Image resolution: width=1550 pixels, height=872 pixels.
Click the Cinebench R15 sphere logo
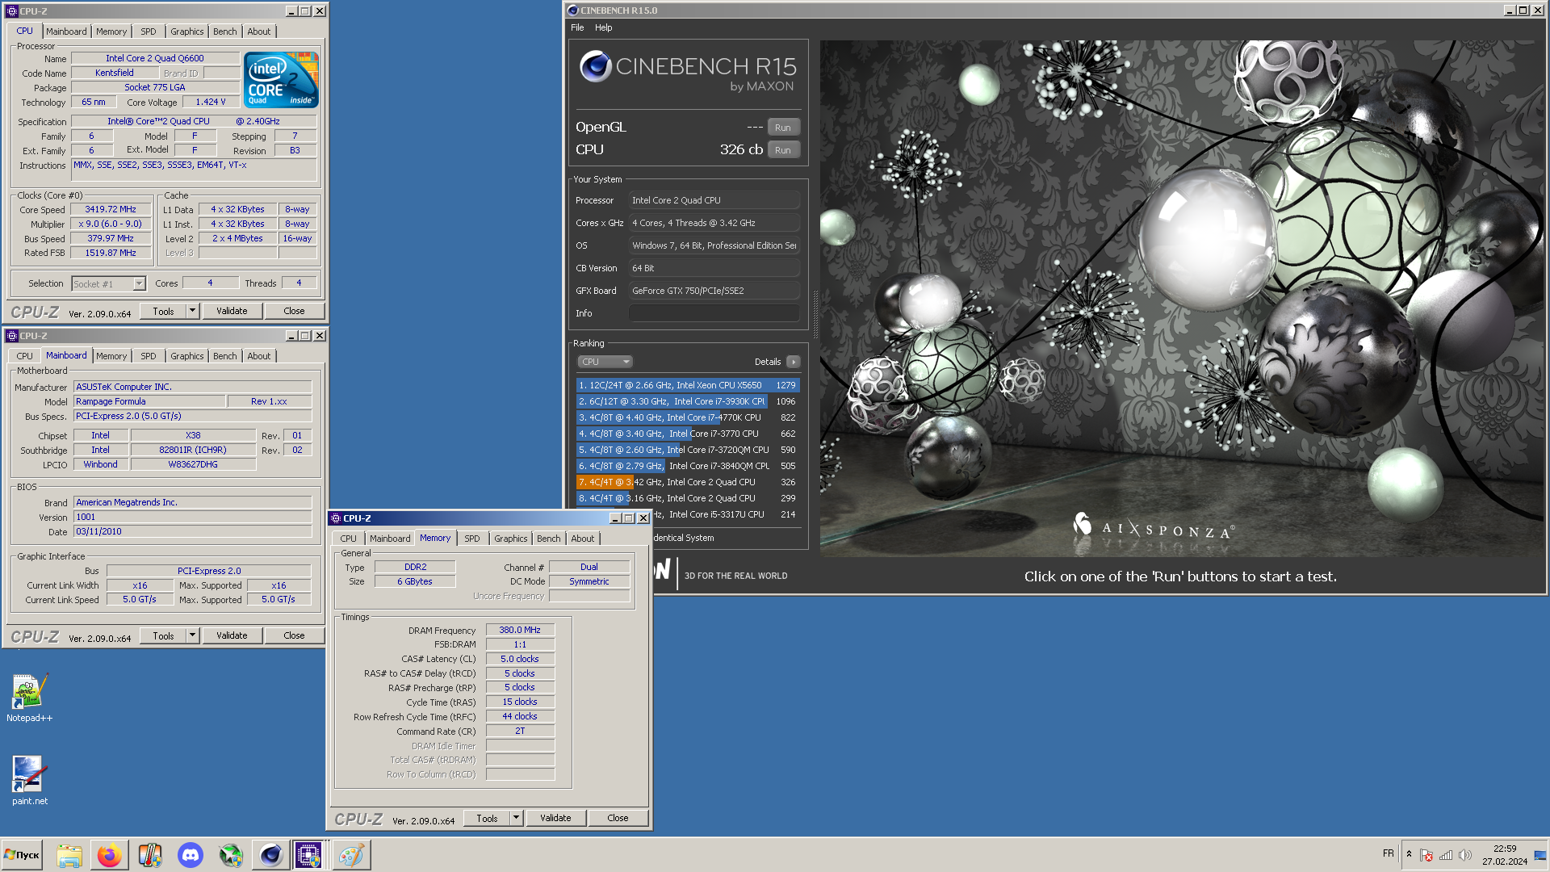(596, 66)
